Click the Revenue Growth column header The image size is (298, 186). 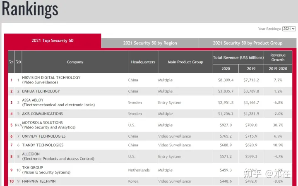(278, 57)
